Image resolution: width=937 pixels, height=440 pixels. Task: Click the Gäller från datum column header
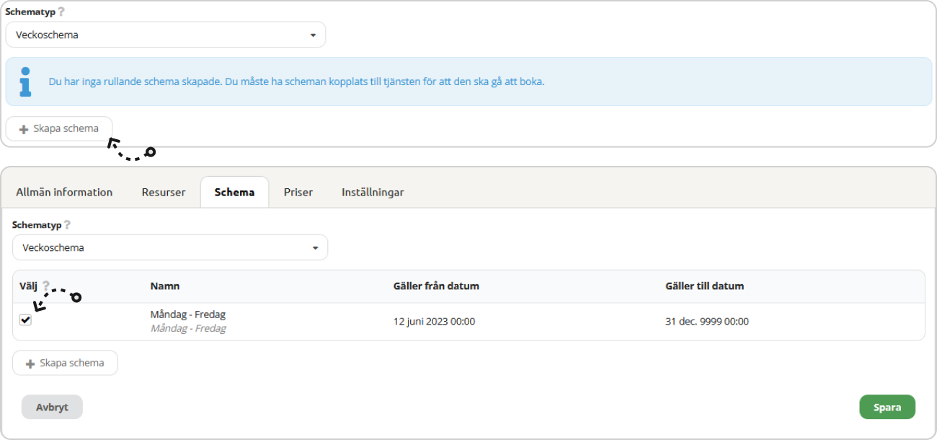[x=436, y=286]
